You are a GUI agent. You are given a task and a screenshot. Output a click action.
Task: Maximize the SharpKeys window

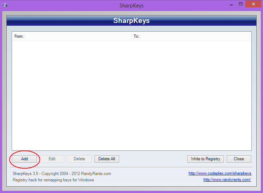click(x=241, y=4)
